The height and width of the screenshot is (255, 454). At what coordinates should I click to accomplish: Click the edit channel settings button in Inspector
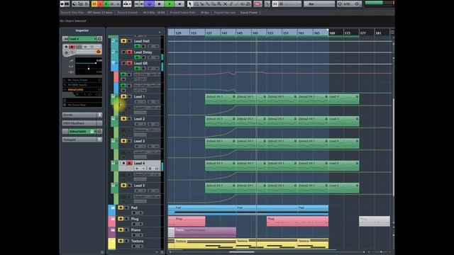(x=99, y=39)
